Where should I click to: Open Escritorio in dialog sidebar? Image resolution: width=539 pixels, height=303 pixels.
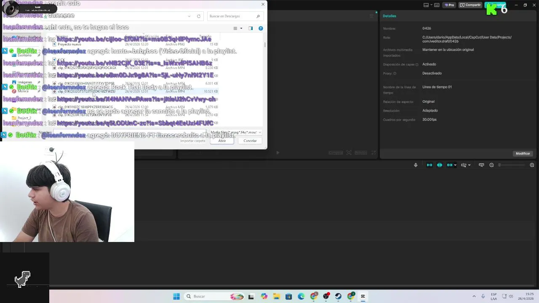click(24, 55)
